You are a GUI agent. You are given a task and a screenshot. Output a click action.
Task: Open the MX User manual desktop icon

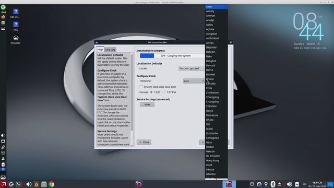(16, 13)
